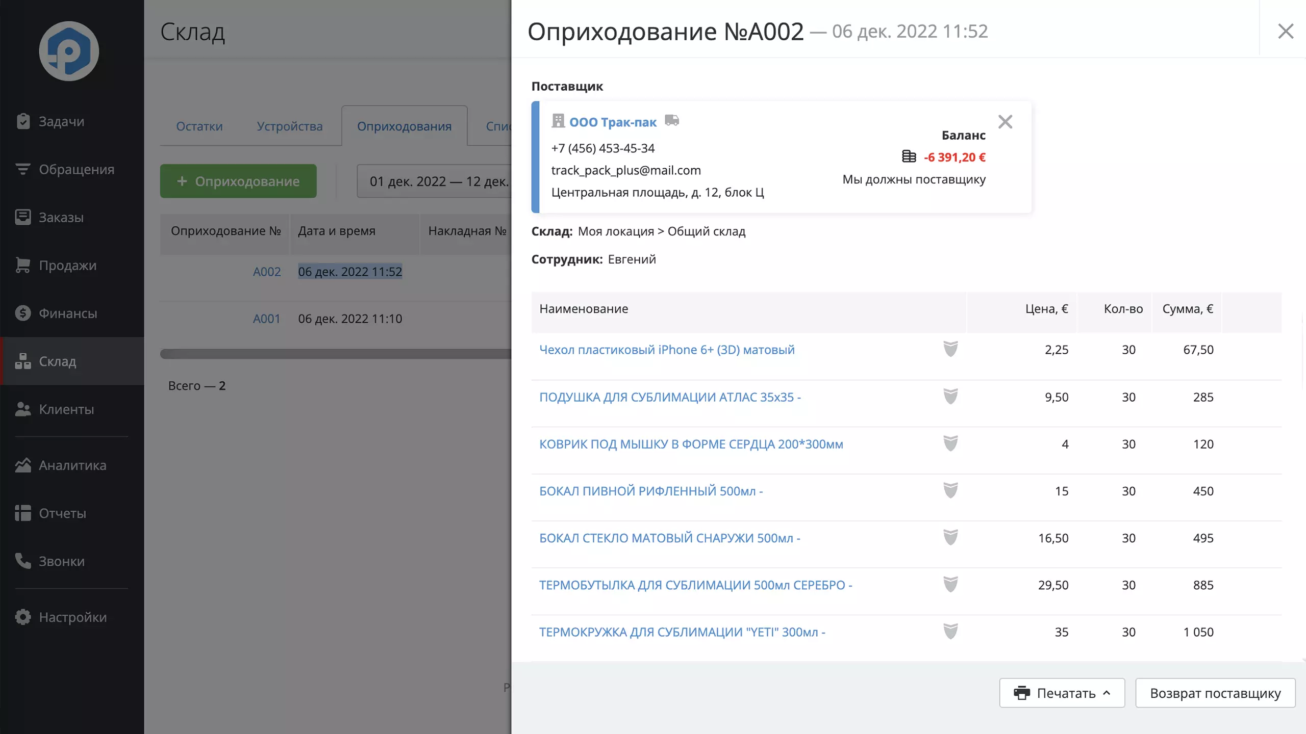Switch to the Устройства tab
This screenshot has height=734, width=1306.
(290, 126)
